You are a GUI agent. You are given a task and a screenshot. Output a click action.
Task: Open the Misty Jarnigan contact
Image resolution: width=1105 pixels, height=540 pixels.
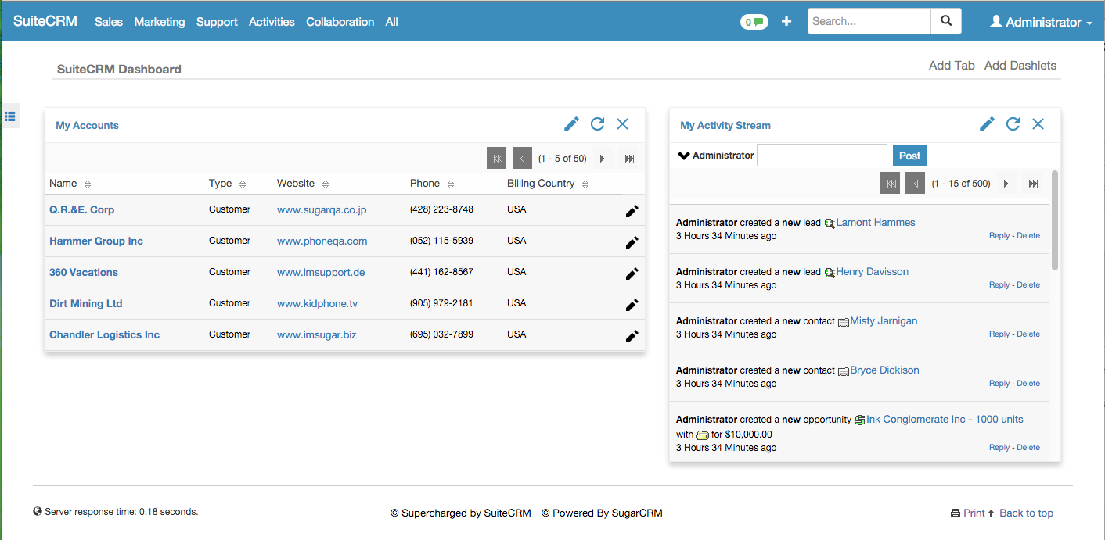(884, 320)
